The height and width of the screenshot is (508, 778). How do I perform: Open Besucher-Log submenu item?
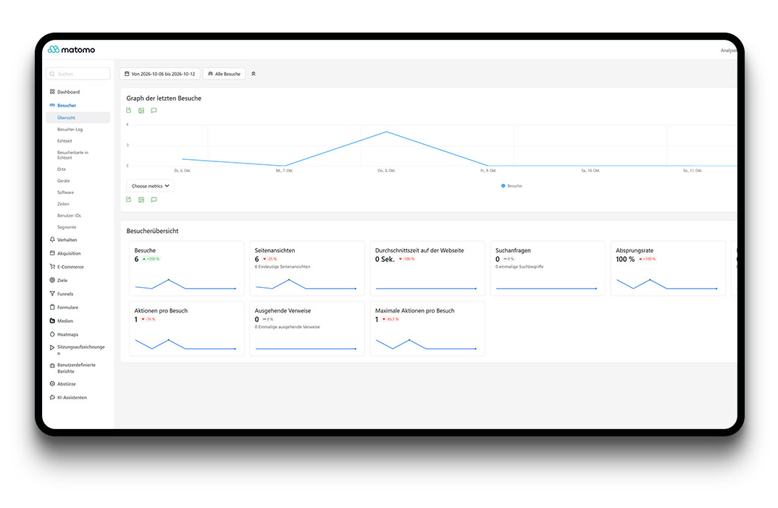pyautogui.click(x=70, y=130)
